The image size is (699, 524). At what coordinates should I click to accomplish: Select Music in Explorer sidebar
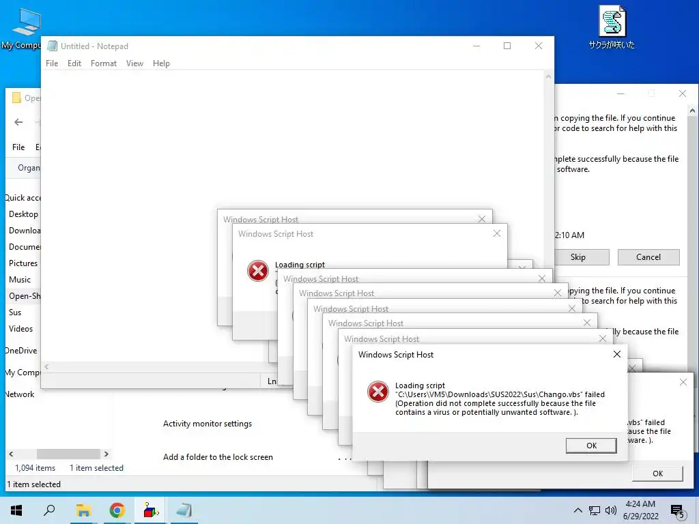(20, 280)
